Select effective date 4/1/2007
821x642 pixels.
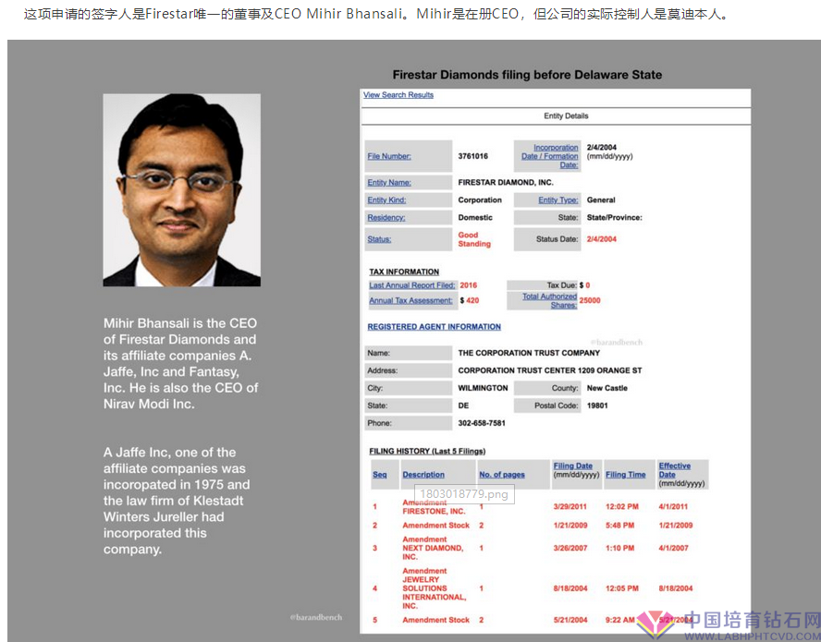(673, 548)
